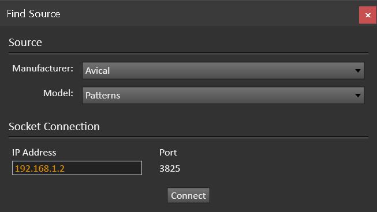
Task: Select the Port value 3825
Action: click(170, 169)
